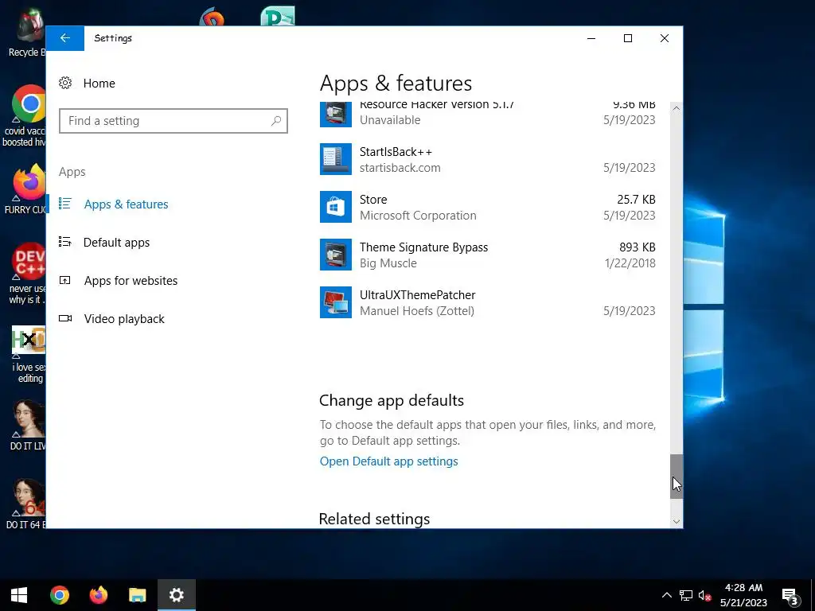Click the scrollbar down arrow
The image size is (815, 611).
[677, 522]
